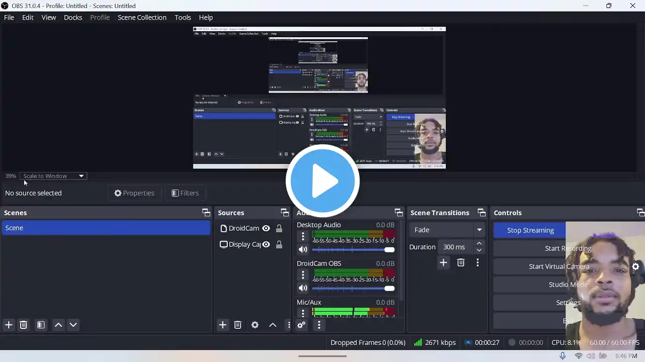
Task: Remove transition with trash icon
Action: click(x=461, y=262)
